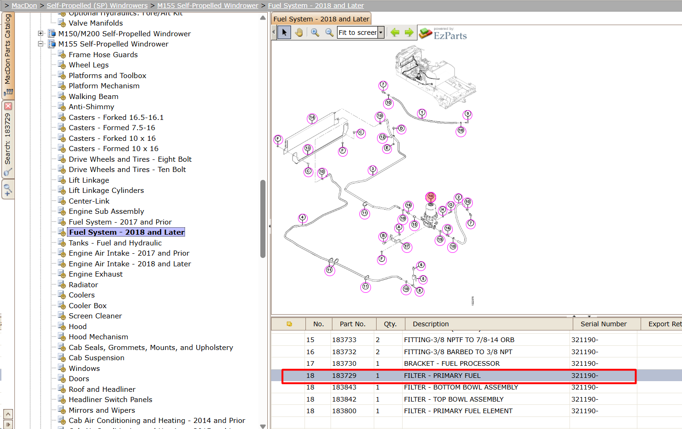Open the Self-Propelled (SP) Windrowers breadcrumb link
The image size is (682, 429).
click(97, 6)
